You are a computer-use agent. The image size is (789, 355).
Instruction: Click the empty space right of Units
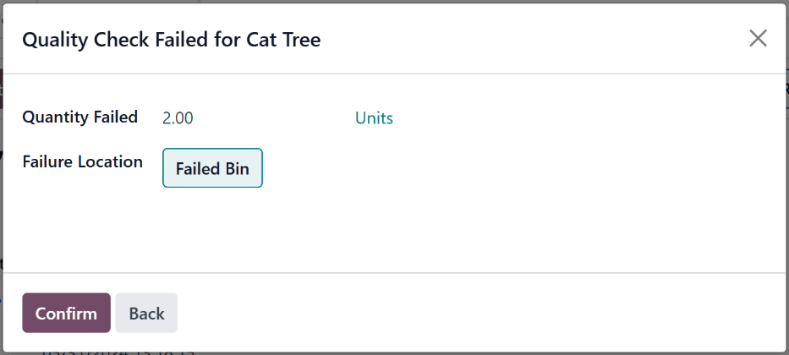tap(575, 118)
